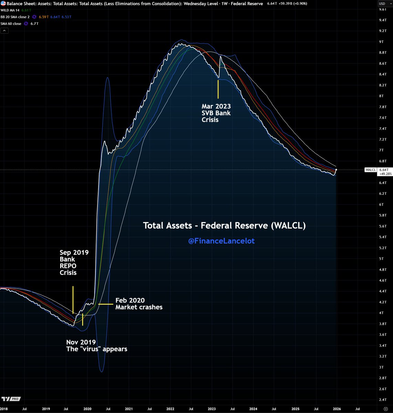Click the Nov 2019 virus appears annotation
393x413 pixels.
97,346
